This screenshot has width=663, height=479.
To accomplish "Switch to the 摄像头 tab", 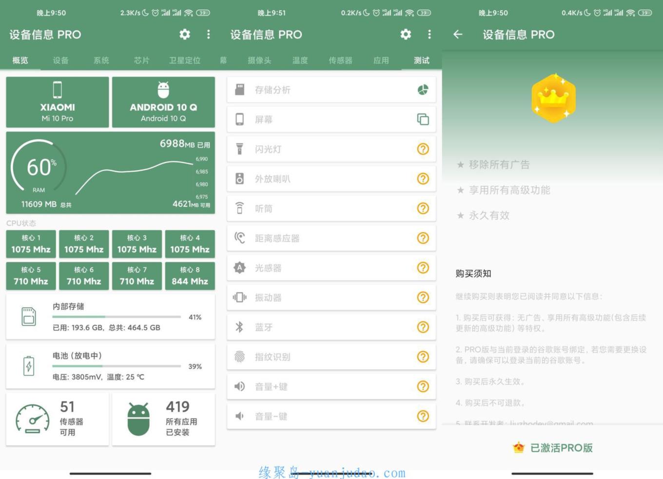I will tap(259, 60).
